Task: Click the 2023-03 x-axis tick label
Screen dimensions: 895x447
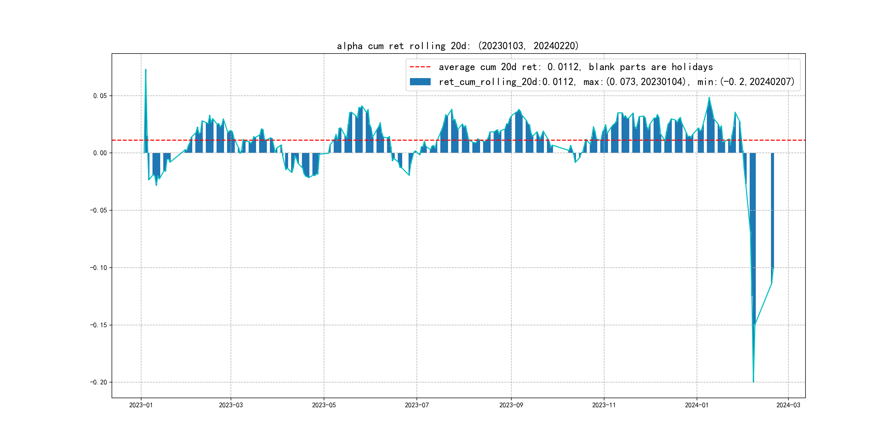Action: (231, 405)
